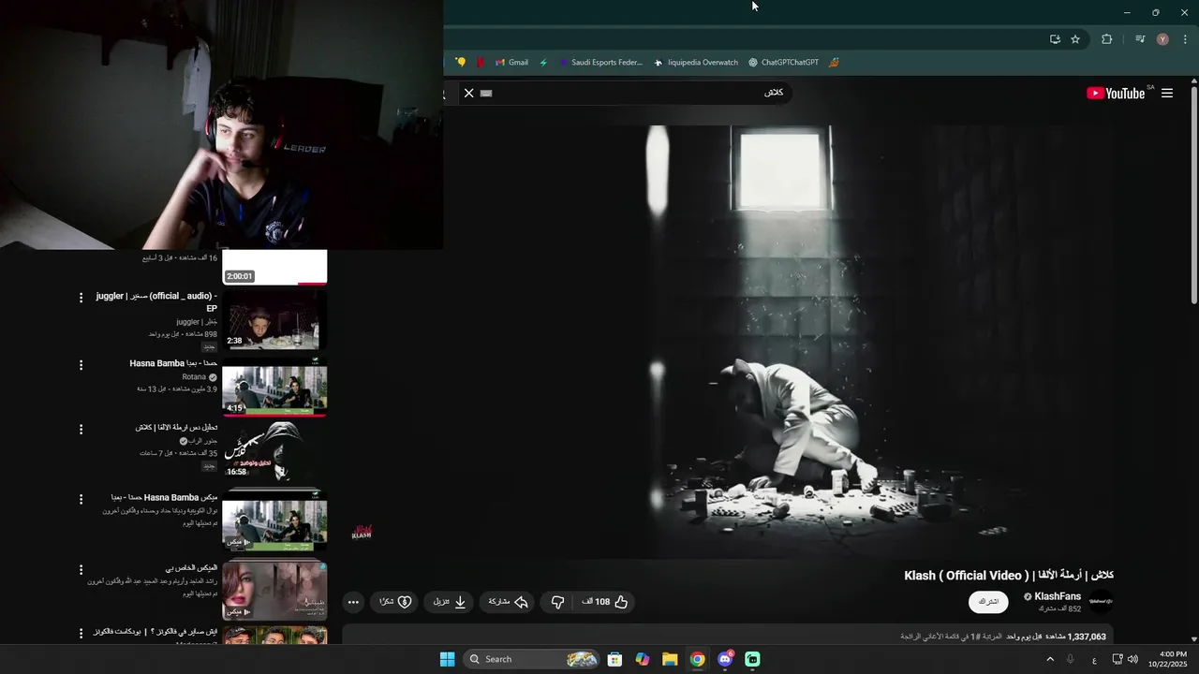Click the thumbs-down dislike button

click(557, 602)
